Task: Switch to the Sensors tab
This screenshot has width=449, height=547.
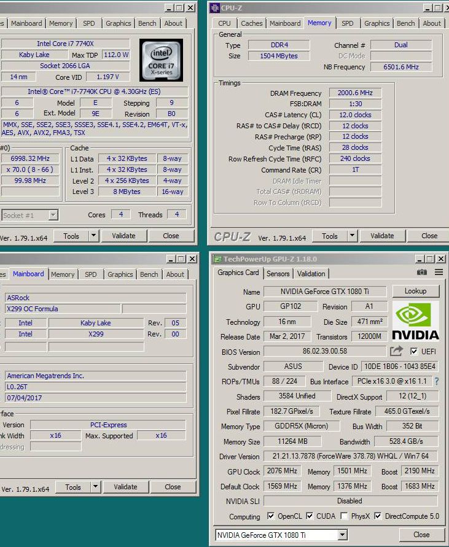Action: [x=278, y=274]
